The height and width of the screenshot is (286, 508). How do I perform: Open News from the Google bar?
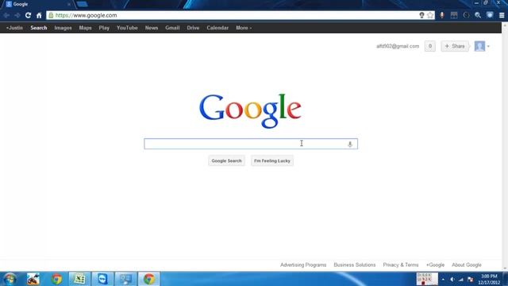[x=152, y=28]
